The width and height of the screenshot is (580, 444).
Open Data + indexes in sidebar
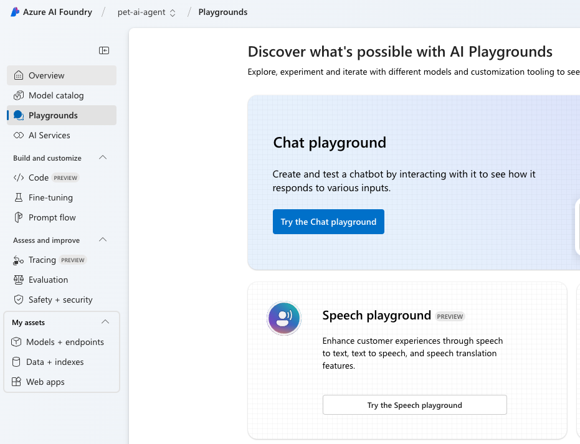[x=55, y=362]
